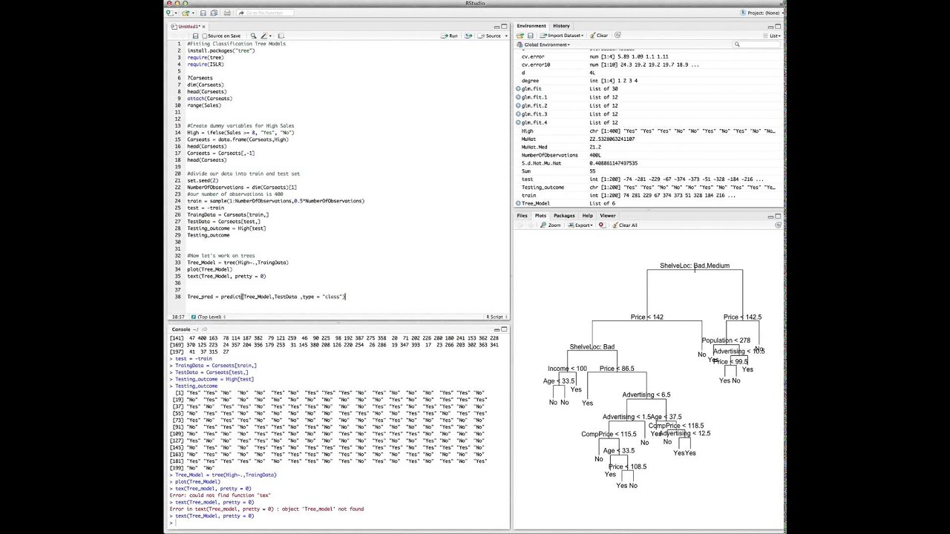Click the Print icon in main toolbar

(227, 13)
